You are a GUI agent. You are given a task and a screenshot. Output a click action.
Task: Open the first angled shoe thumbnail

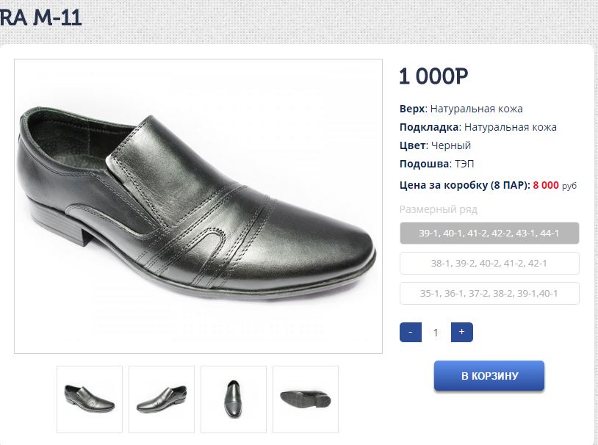tap(90, 399)
